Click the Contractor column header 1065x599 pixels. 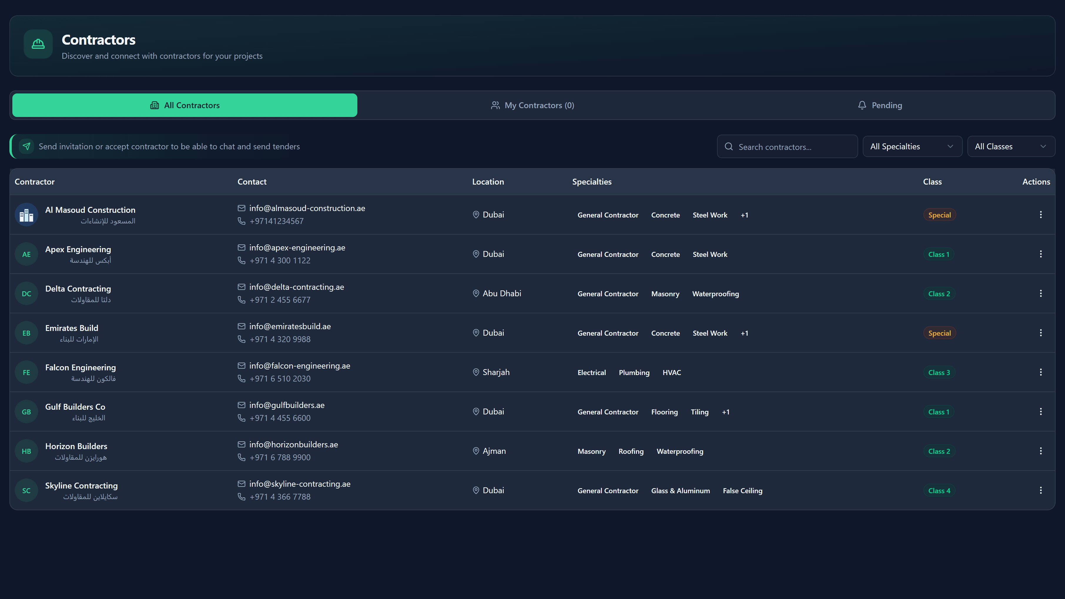point(35,181)
